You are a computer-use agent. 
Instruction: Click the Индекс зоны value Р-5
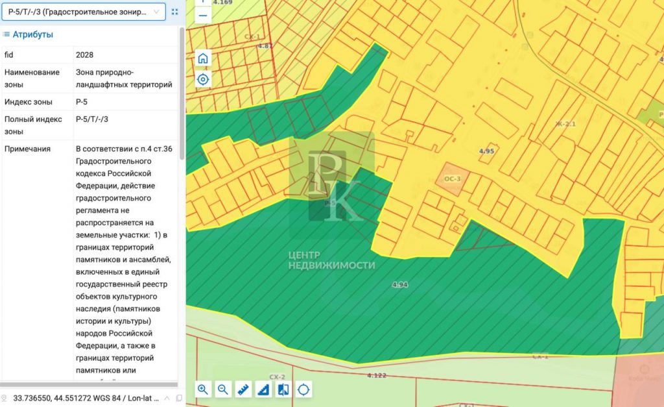tap(82, 102)
